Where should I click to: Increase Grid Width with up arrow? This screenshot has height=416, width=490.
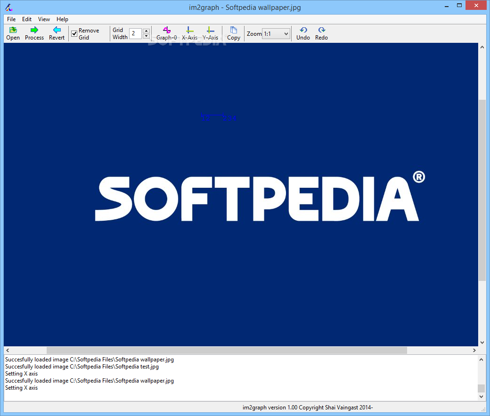(146, 31)
